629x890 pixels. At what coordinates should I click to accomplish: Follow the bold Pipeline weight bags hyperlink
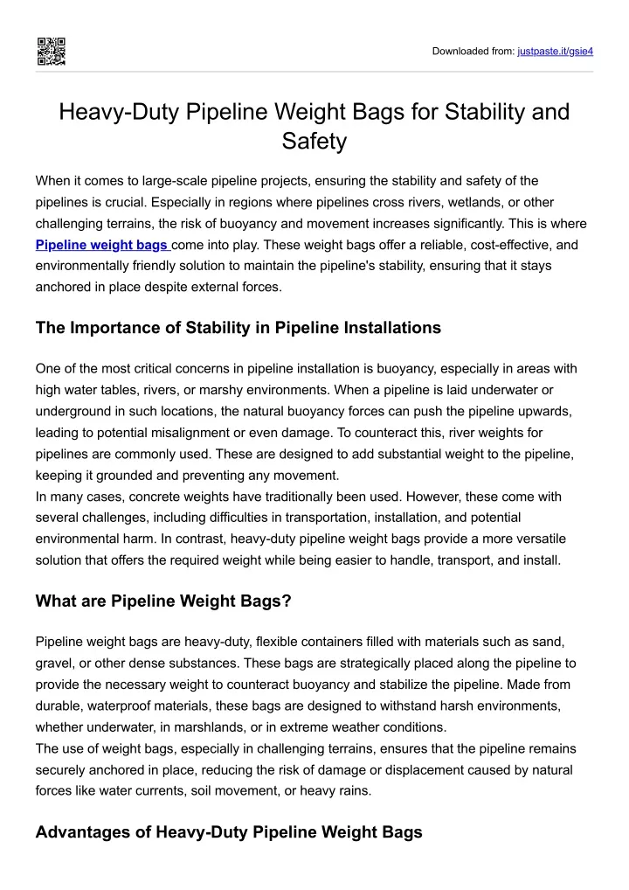pos(102,245)
